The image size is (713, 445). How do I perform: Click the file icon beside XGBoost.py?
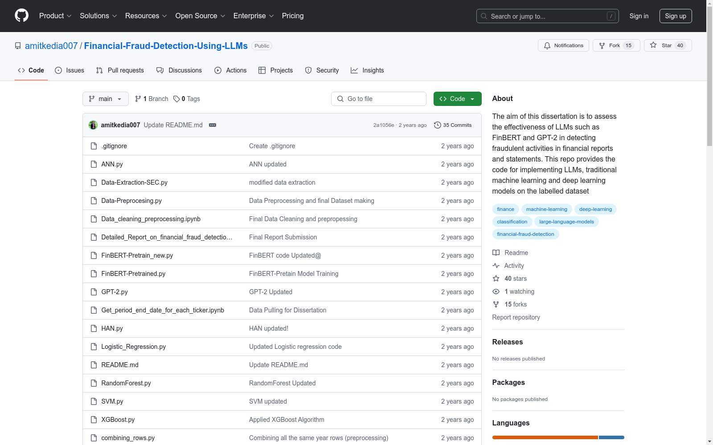click(94, 420)
